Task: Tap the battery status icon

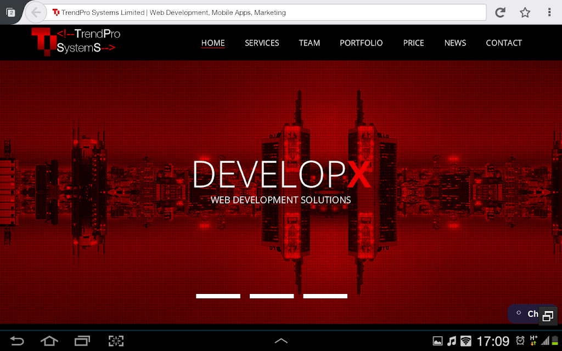Action: [555, 341]
